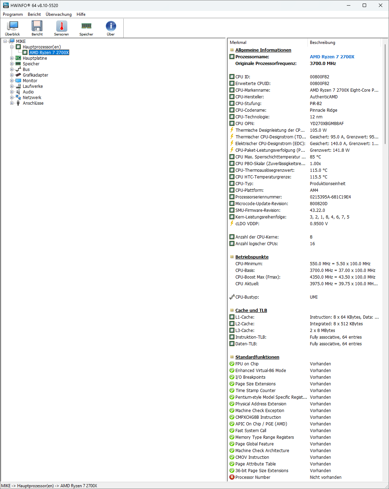Screen dimensions: 389x489
Task: Select the Anzahl der CPU-Kerne row
Action: tap(304, 237)
